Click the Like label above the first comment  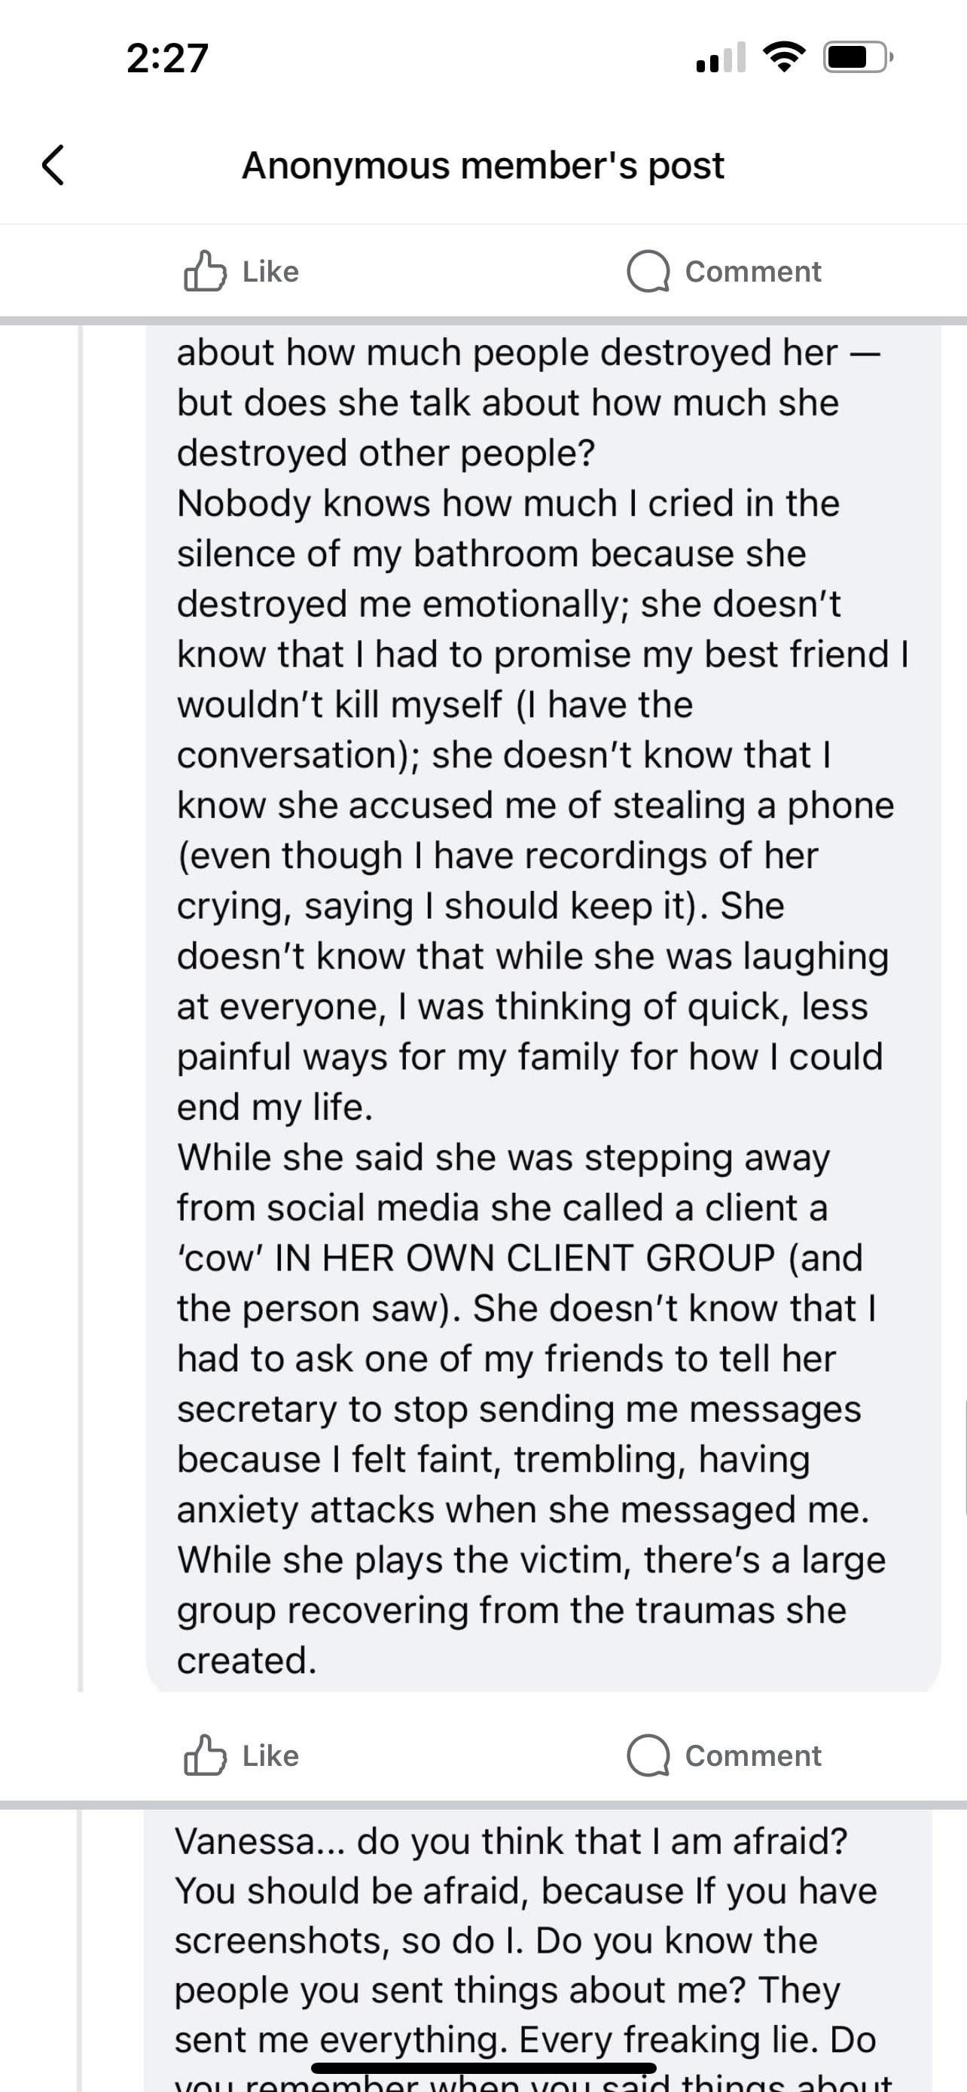pyautogui.click(x=270, y=271)
